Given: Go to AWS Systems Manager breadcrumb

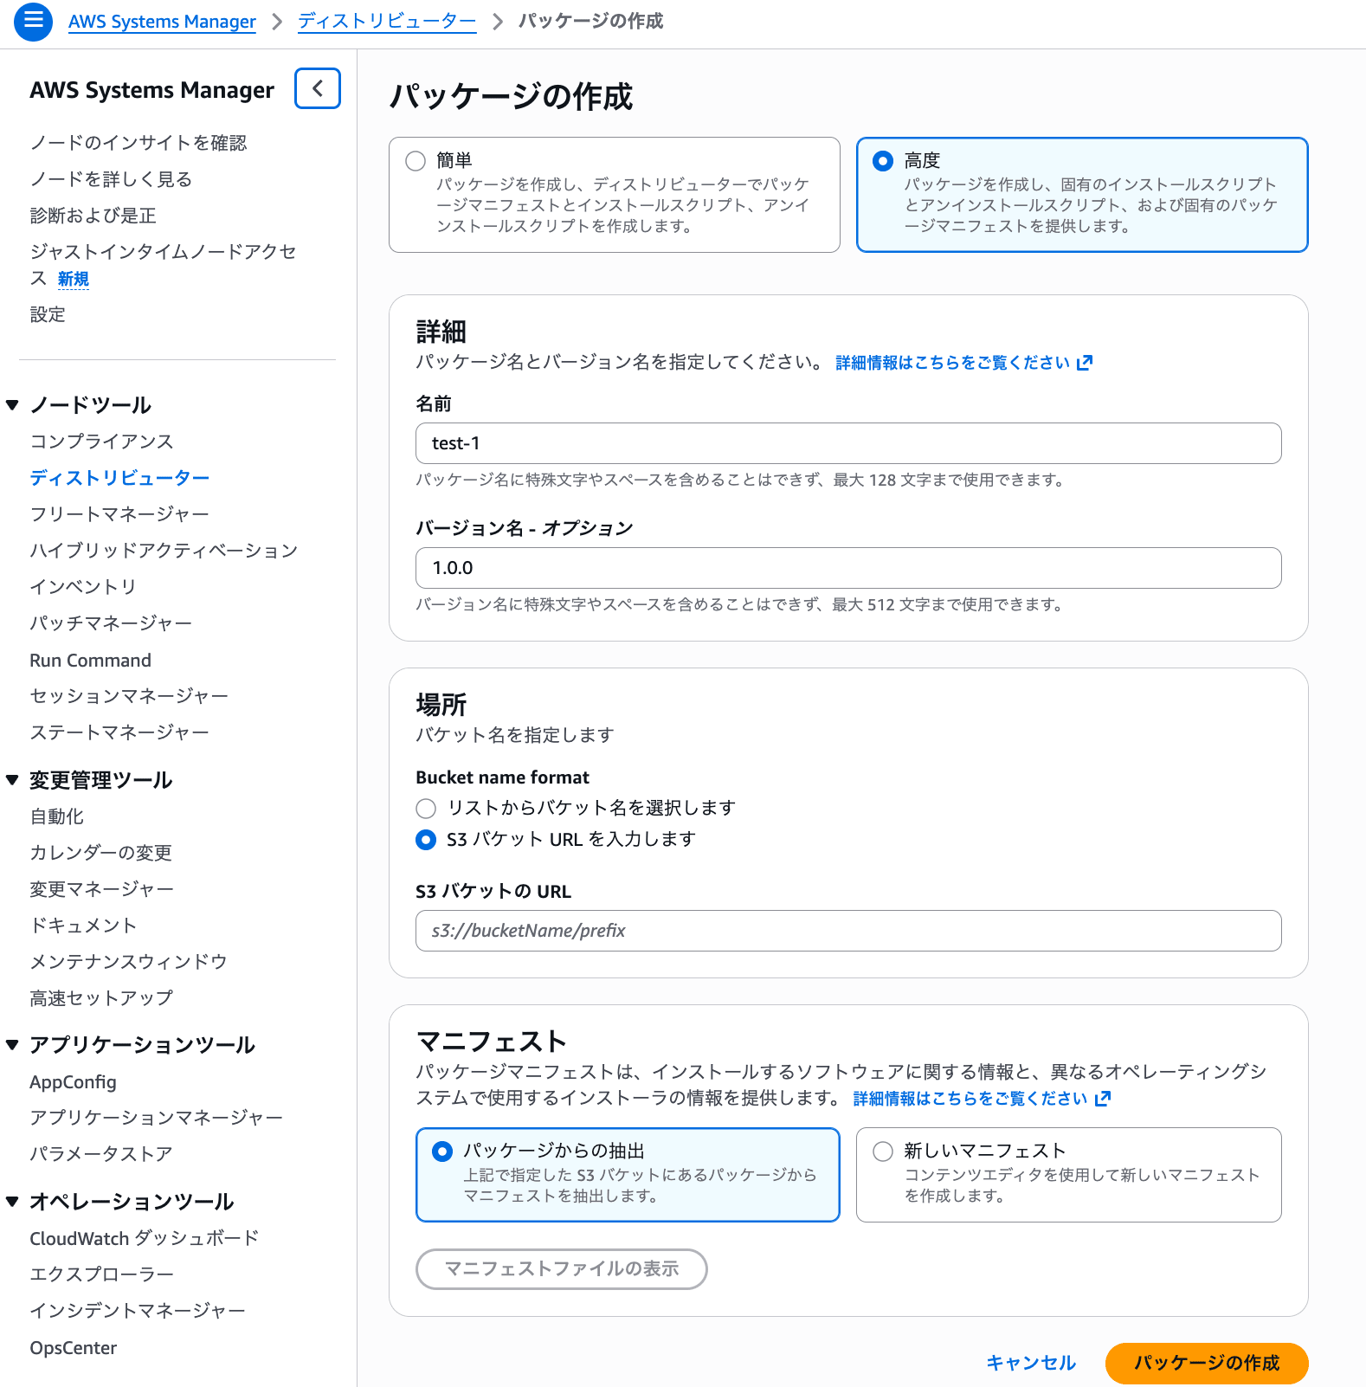Looking at the screenshot, I should pyautogui.click(x=162, y=22).
